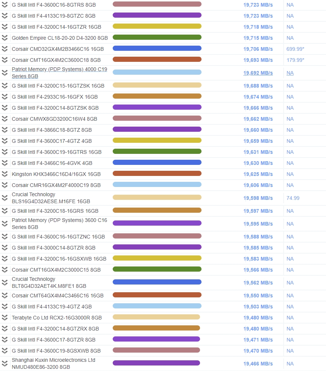Expand the Shanghai Kuxin Microelectronics row chevron
The width and height of the screenshot is (326, 371).
coord(4,363)
